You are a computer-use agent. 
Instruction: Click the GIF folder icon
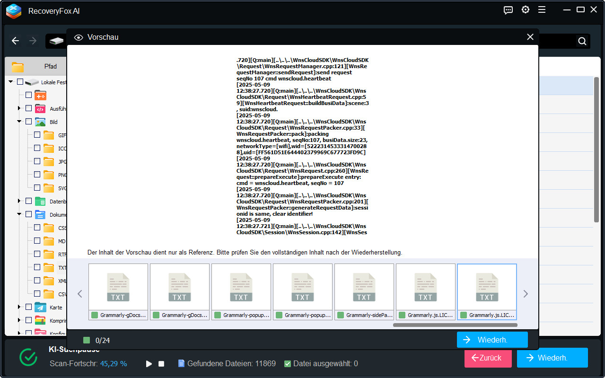pyautogui.click(x=49, y=135)
